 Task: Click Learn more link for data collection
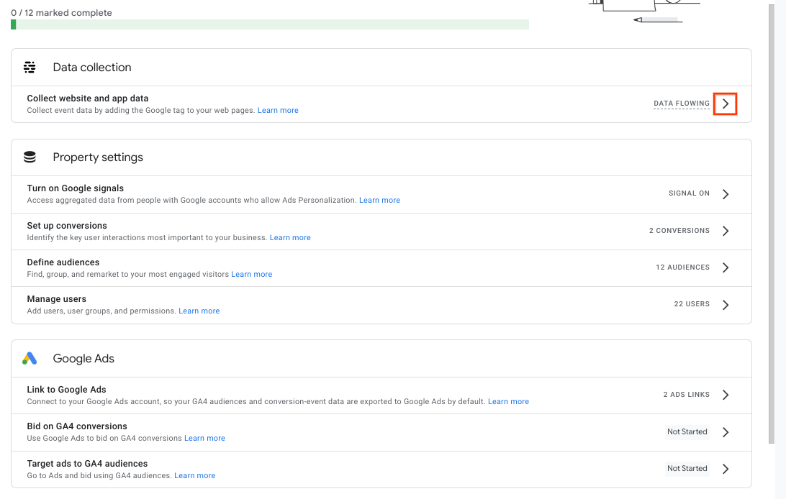(278, 111)
